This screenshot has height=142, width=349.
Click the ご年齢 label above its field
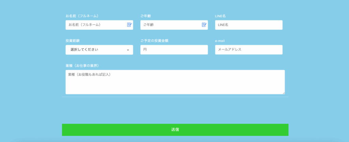(x=146, y=16)
